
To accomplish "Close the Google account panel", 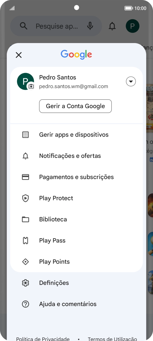I will [19, 55].
